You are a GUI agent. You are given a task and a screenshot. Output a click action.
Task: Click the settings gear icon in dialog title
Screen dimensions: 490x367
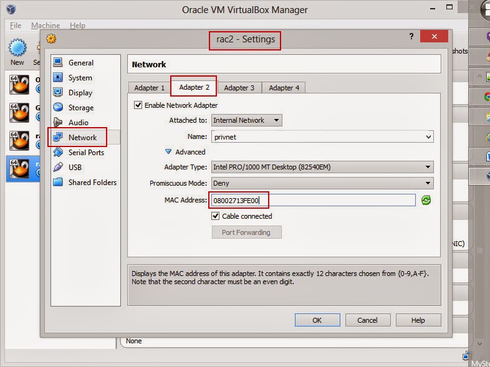pyautogui.click(x=51, y=39)
